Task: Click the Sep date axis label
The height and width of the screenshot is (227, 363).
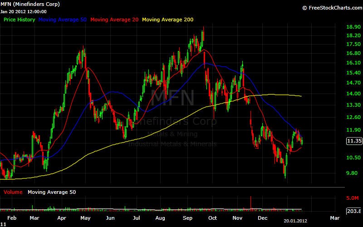Action: click(x=187, y=218)
